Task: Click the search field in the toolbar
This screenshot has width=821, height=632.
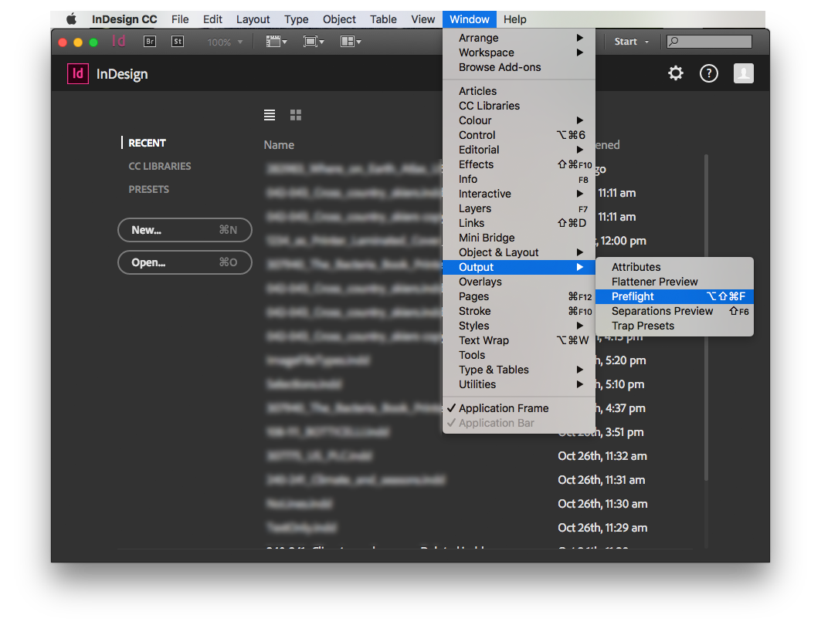Action: coord(709,42)
